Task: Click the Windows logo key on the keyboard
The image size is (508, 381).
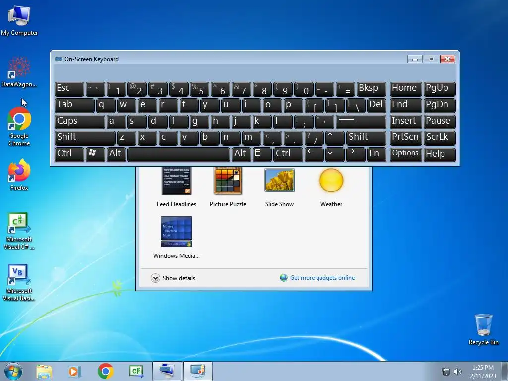Action: (x=95, y=154)
